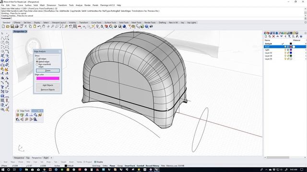Click Add Objects in Edge Analysis

[48, 85]
